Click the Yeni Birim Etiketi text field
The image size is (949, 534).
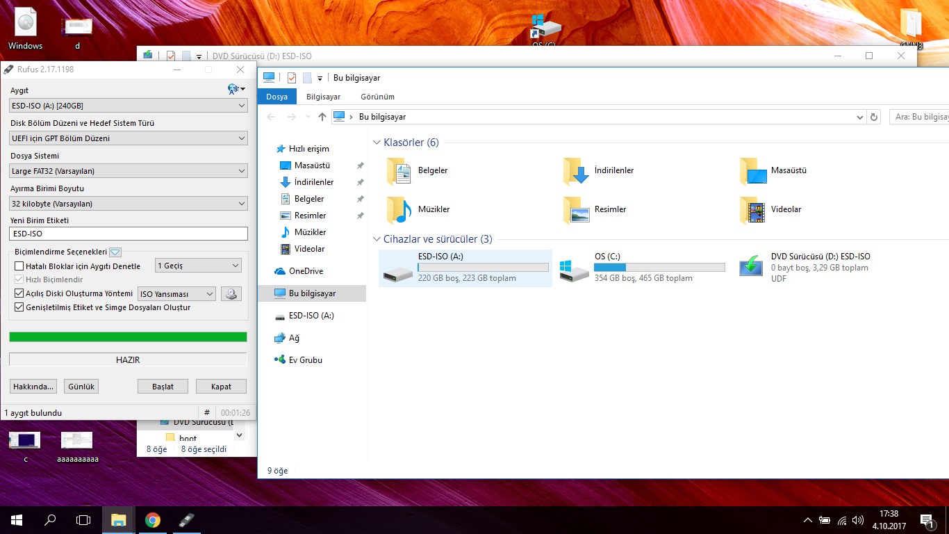coord(129,234)
